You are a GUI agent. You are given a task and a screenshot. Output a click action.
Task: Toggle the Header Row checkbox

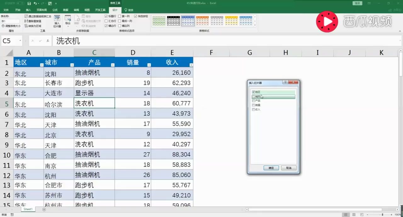tap(106, 16)
